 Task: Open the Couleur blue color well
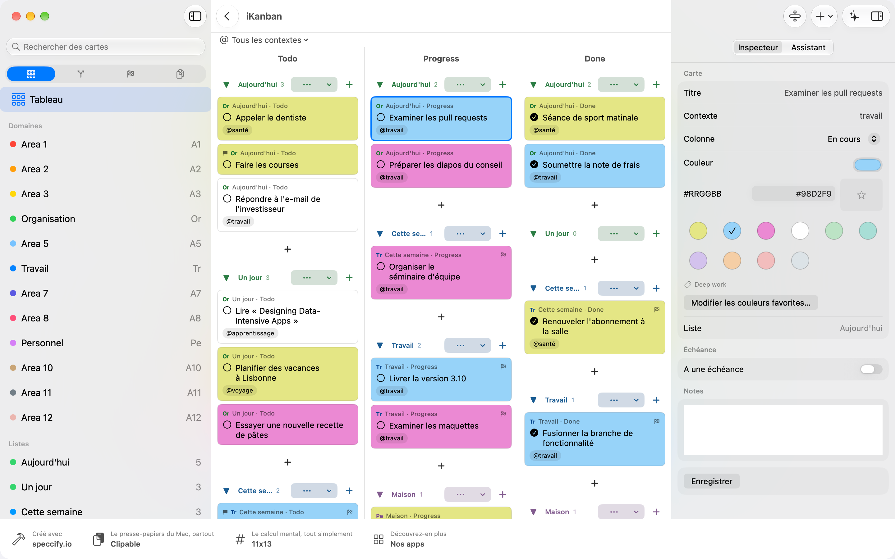click(x=867, y=165)
